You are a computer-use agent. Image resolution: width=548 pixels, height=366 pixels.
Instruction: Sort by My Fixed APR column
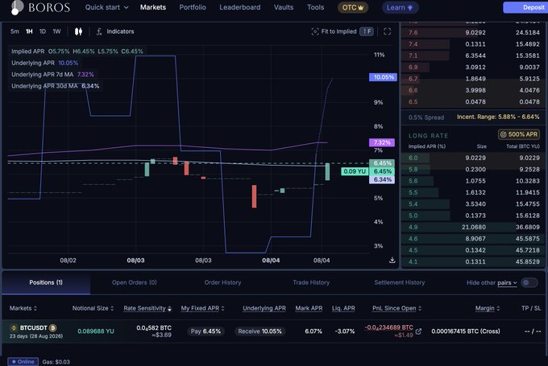(x=203, y=308)
